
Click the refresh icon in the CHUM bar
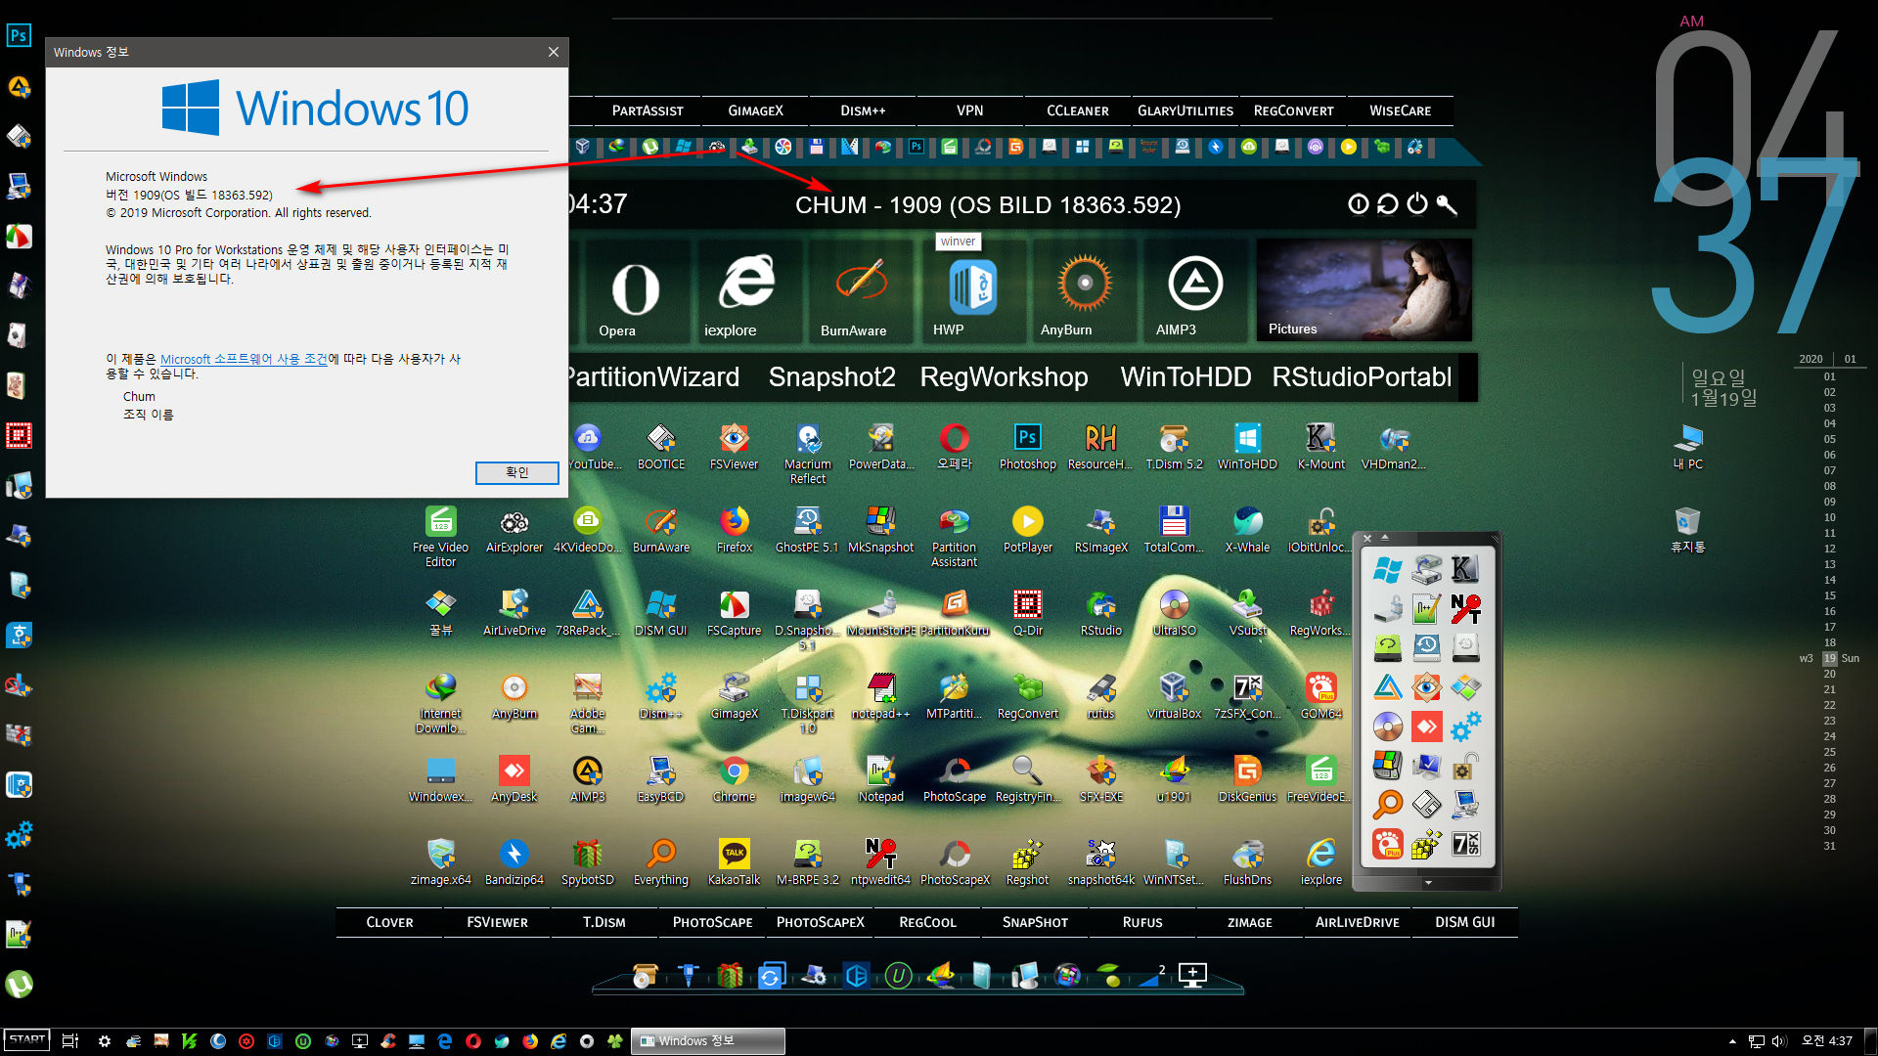[x=1387, y=203]
